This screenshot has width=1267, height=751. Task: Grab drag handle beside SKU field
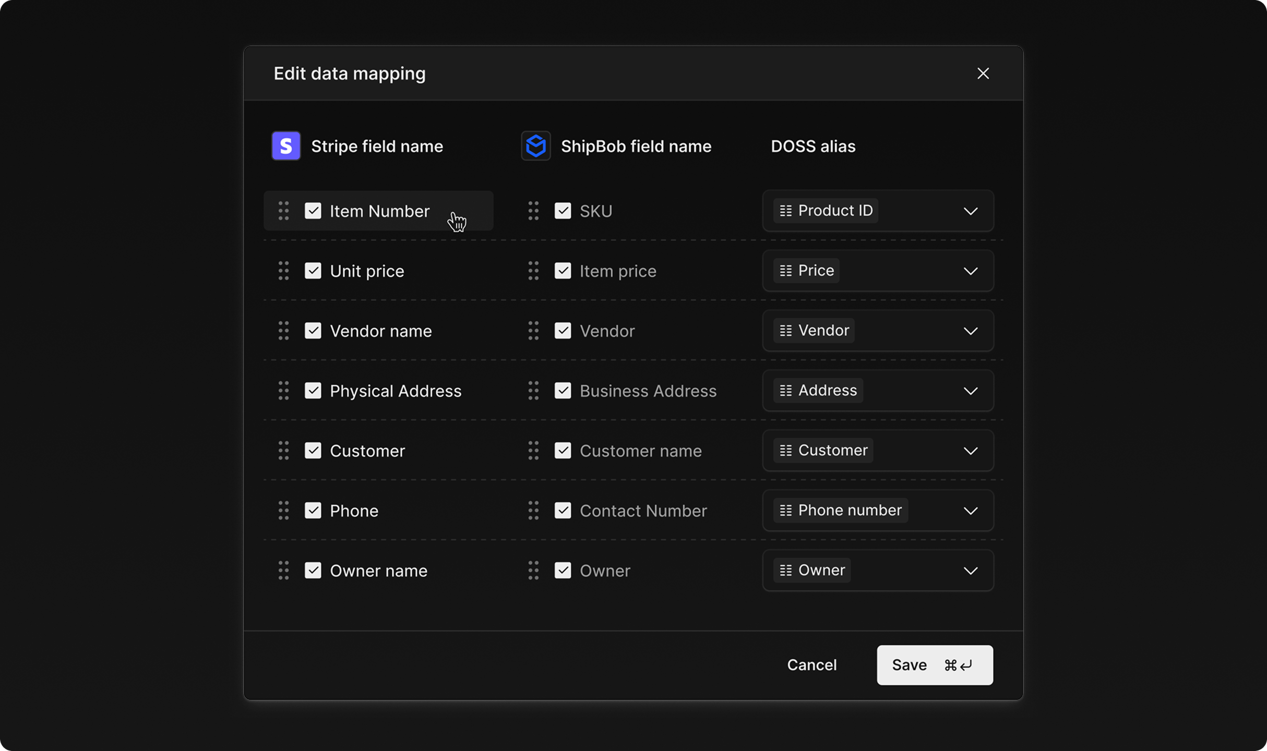(x=533, y=211)
